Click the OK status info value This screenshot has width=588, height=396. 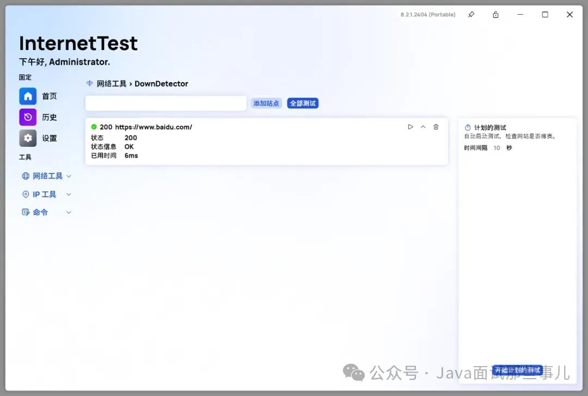[129, 146]
